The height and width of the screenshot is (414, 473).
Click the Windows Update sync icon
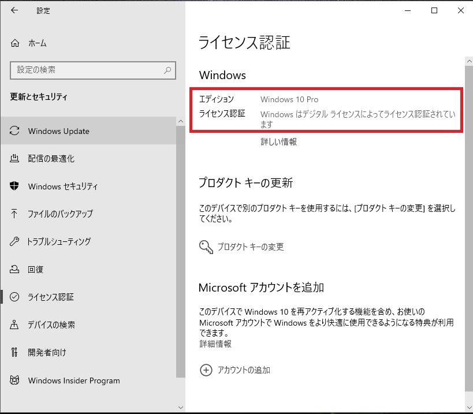(x=14, y=131)
